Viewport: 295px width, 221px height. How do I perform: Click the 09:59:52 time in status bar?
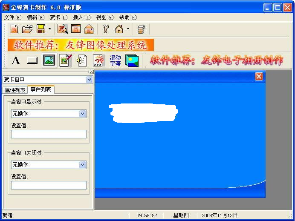[x=147, y=215]
